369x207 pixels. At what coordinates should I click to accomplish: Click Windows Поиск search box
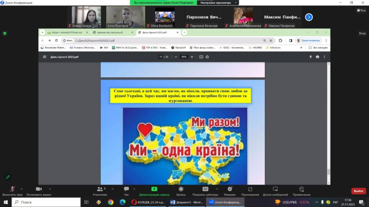pyautogui.click(x=46, y=202)
